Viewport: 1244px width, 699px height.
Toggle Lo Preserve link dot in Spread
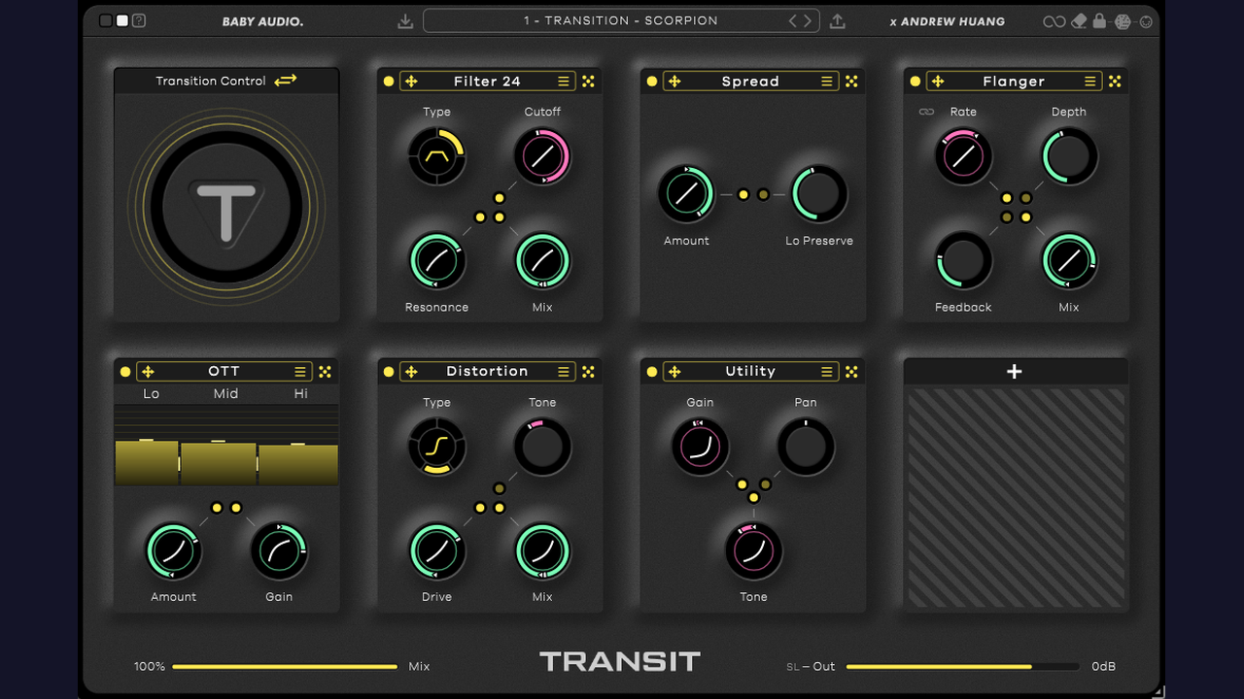tap(763, 195)
